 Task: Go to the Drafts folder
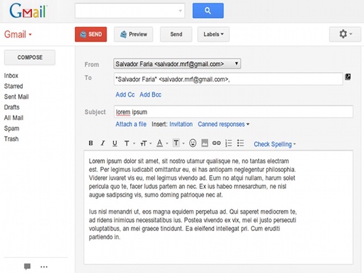pos(12,107)
